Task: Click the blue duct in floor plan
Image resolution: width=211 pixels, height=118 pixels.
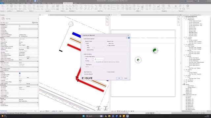Action: point(76,35)
